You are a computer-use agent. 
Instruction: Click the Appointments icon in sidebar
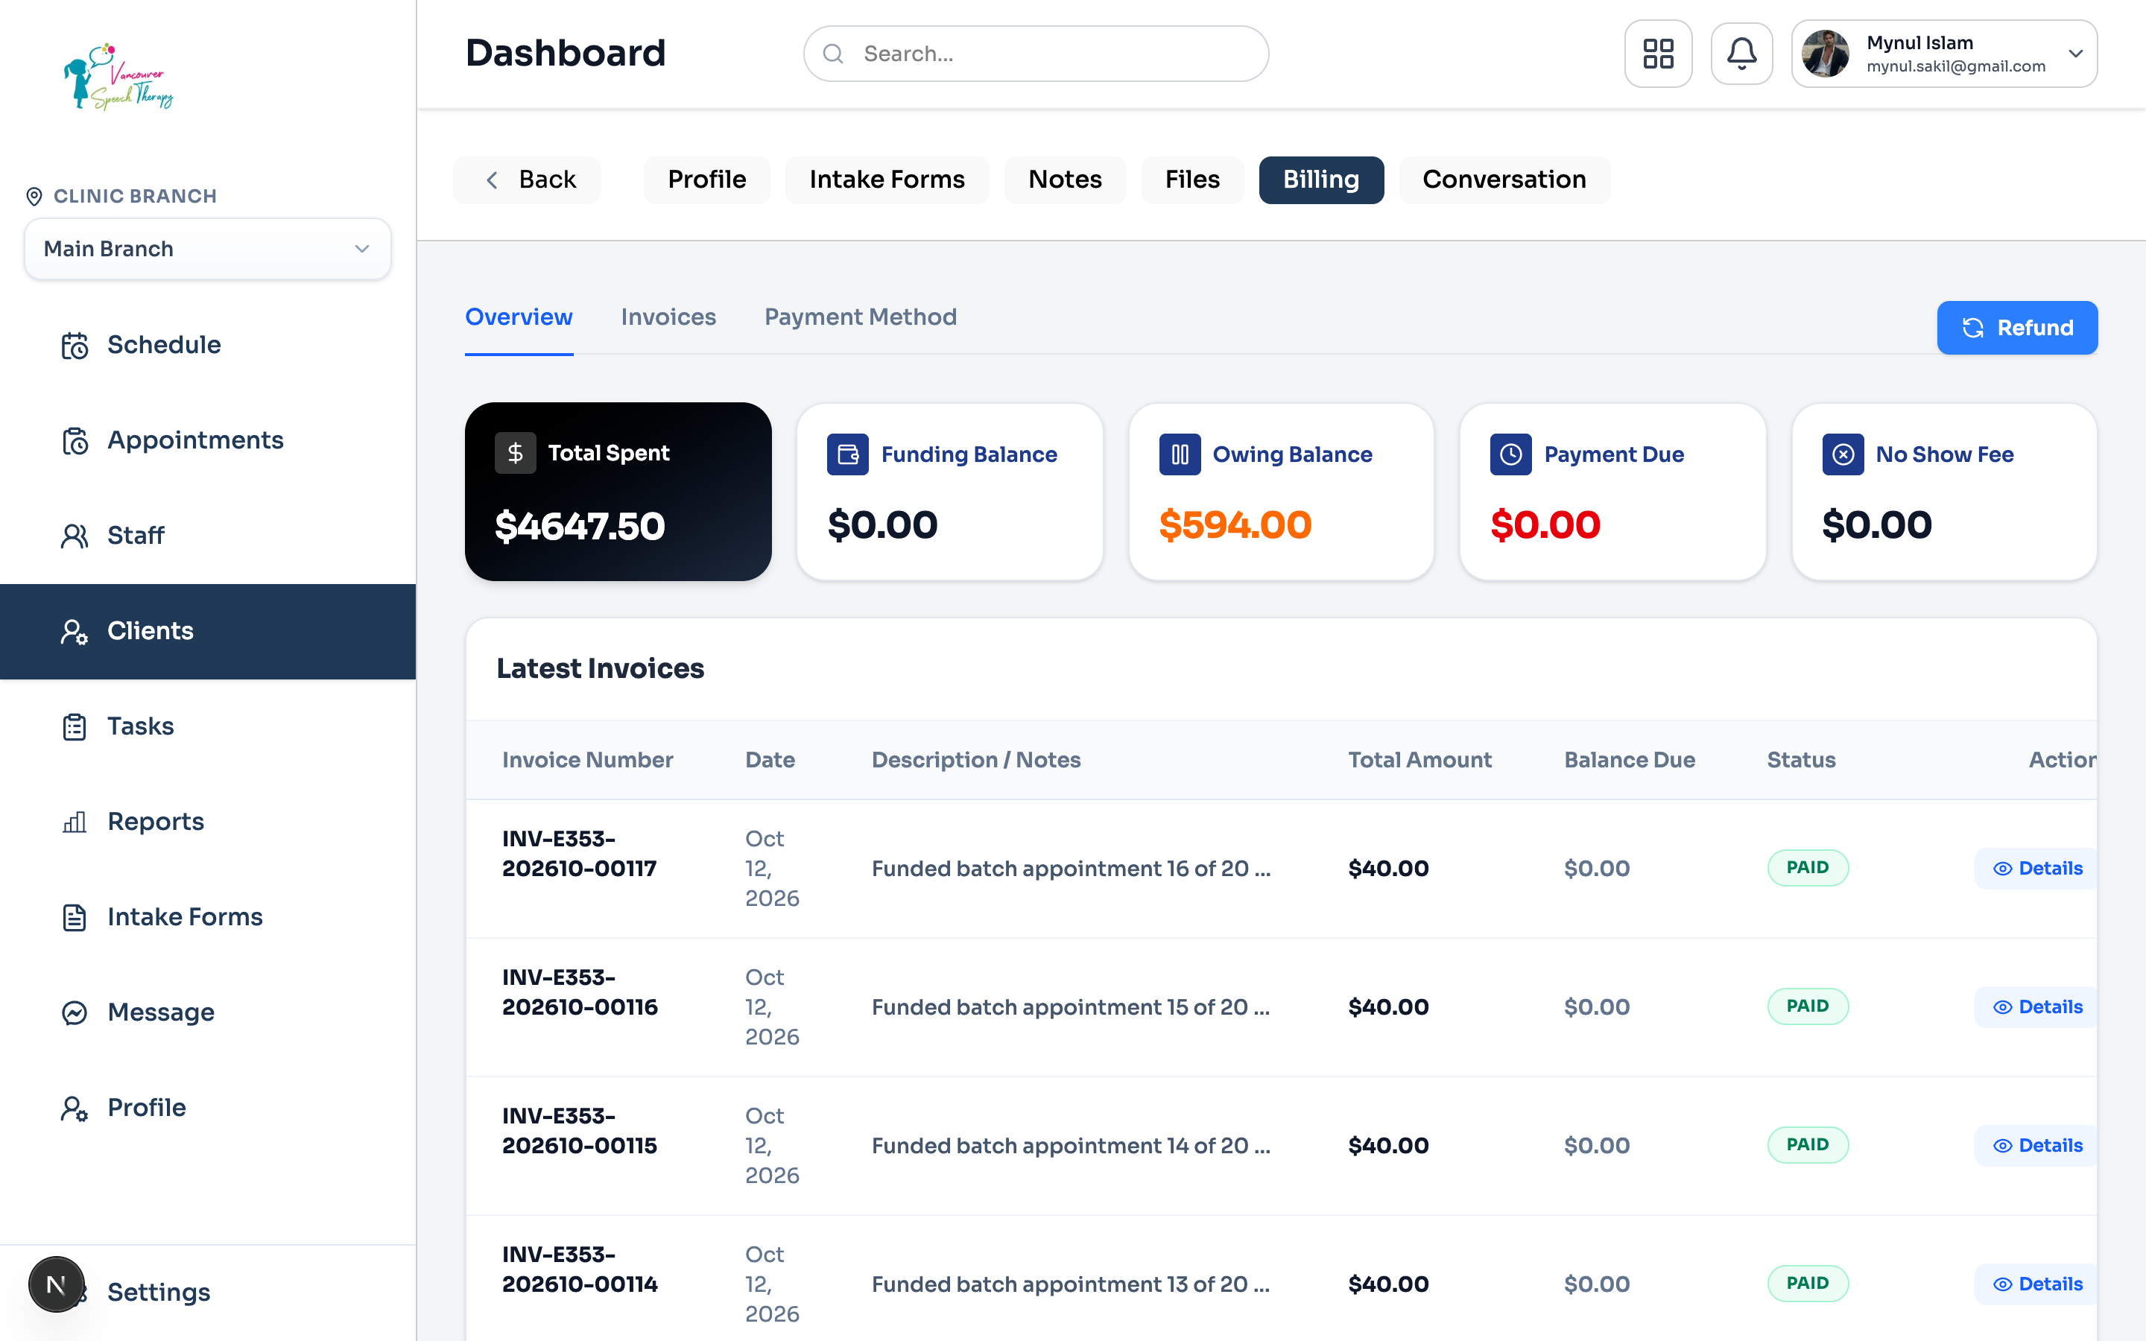pos(75,441)
